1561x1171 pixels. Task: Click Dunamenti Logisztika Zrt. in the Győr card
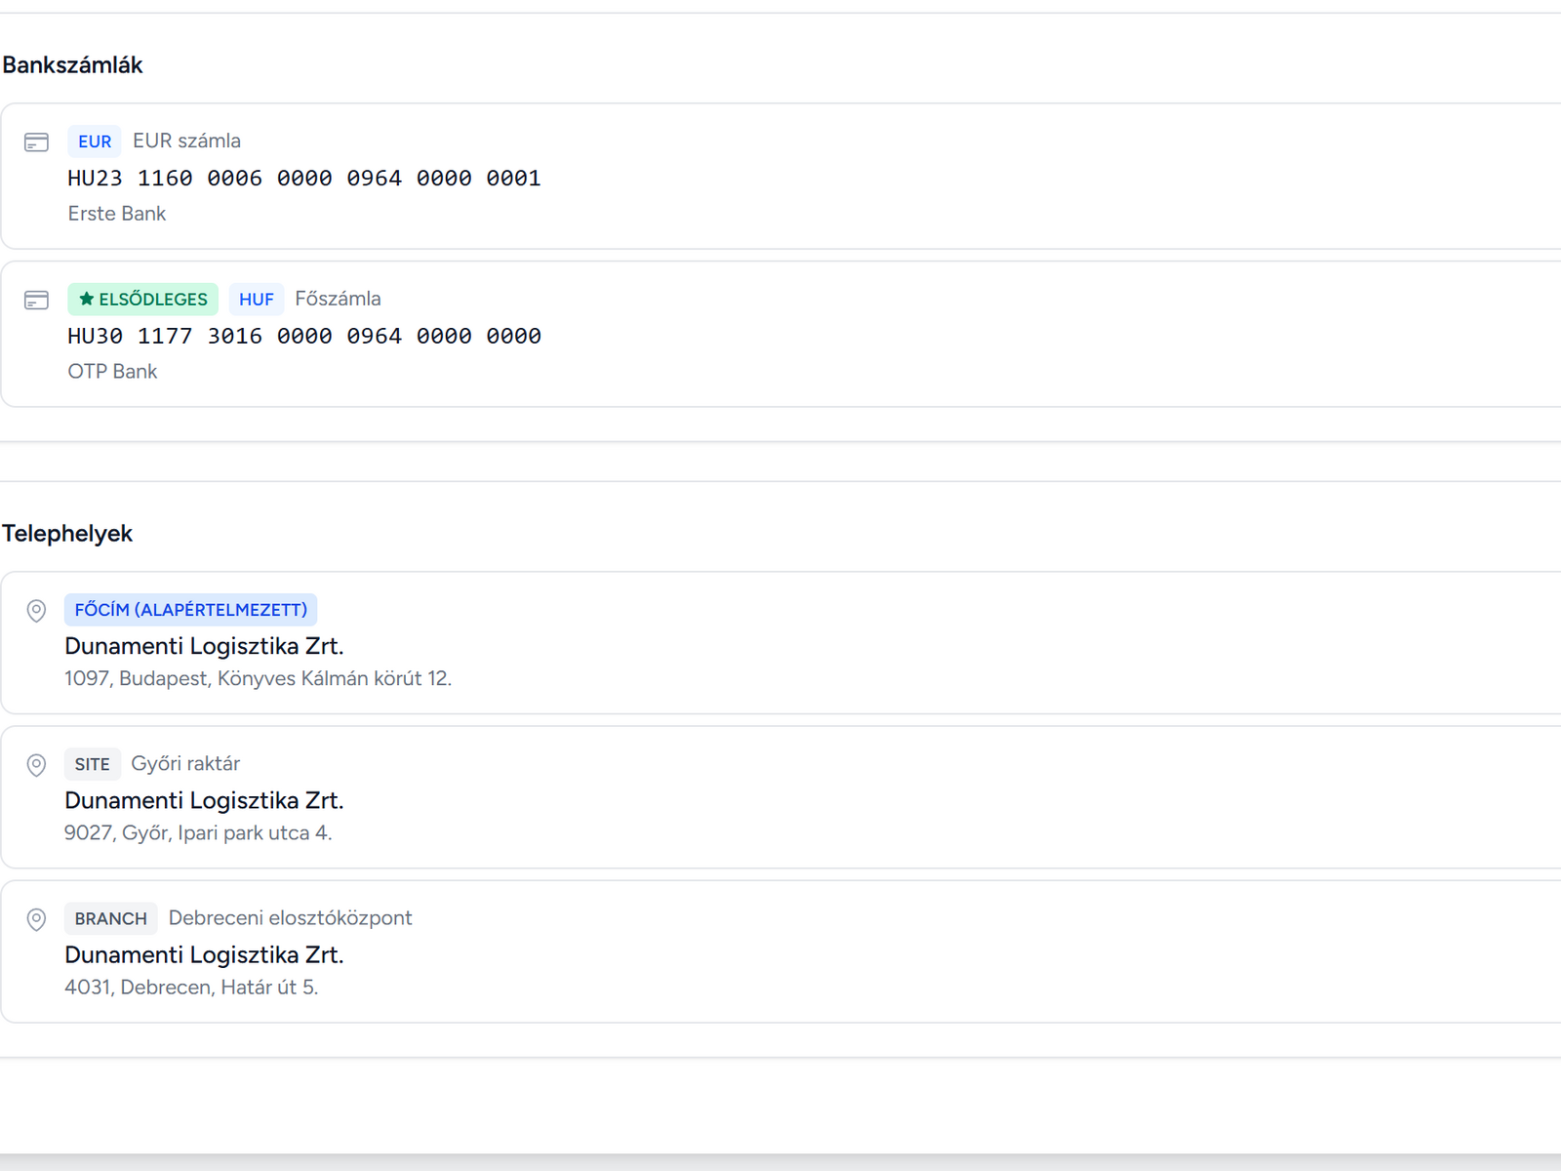(204, 800)
